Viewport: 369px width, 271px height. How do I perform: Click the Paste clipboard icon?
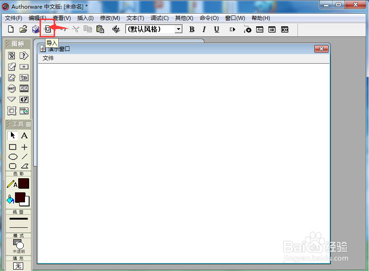coord(100,29)
